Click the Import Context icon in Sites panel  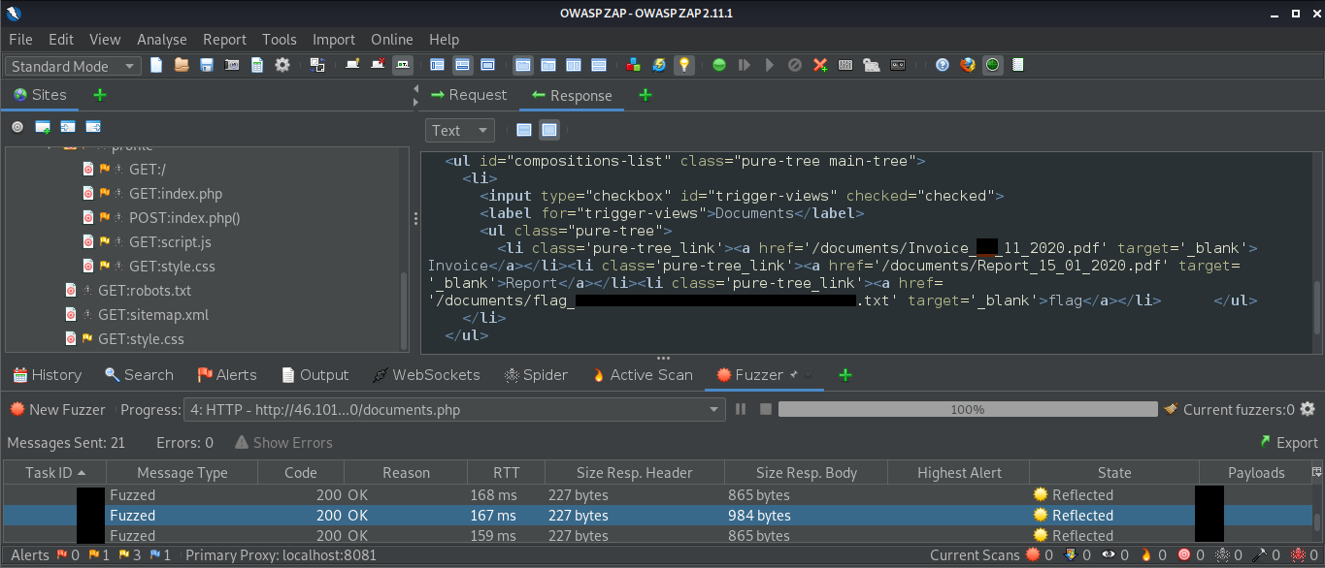point(68,127)
